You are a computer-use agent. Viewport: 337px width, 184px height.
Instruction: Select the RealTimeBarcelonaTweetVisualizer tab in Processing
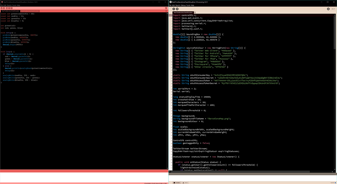click(x=183, y=13)
